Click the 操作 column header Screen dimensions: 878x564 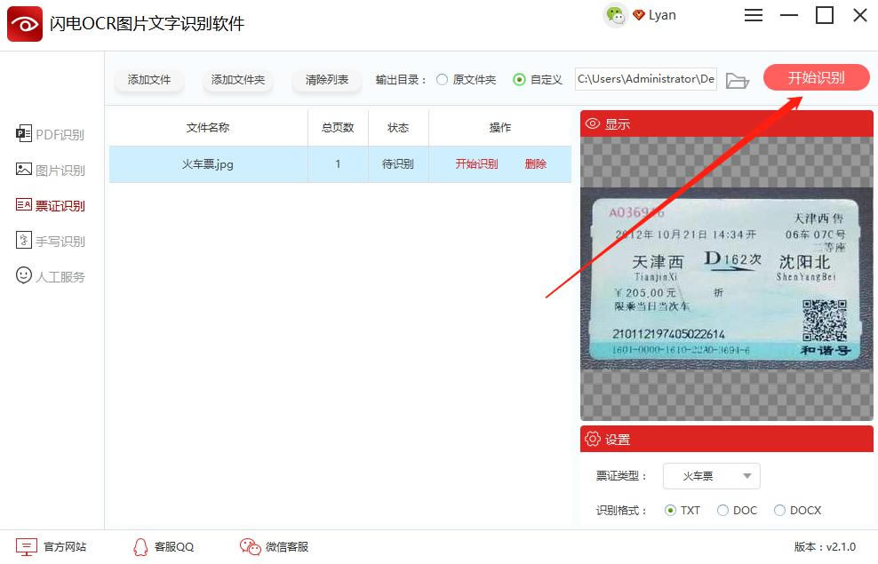(500, 128)
